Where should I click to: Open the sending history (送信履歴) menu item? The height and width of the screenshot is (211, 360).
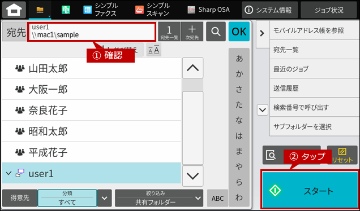[315, 88]
